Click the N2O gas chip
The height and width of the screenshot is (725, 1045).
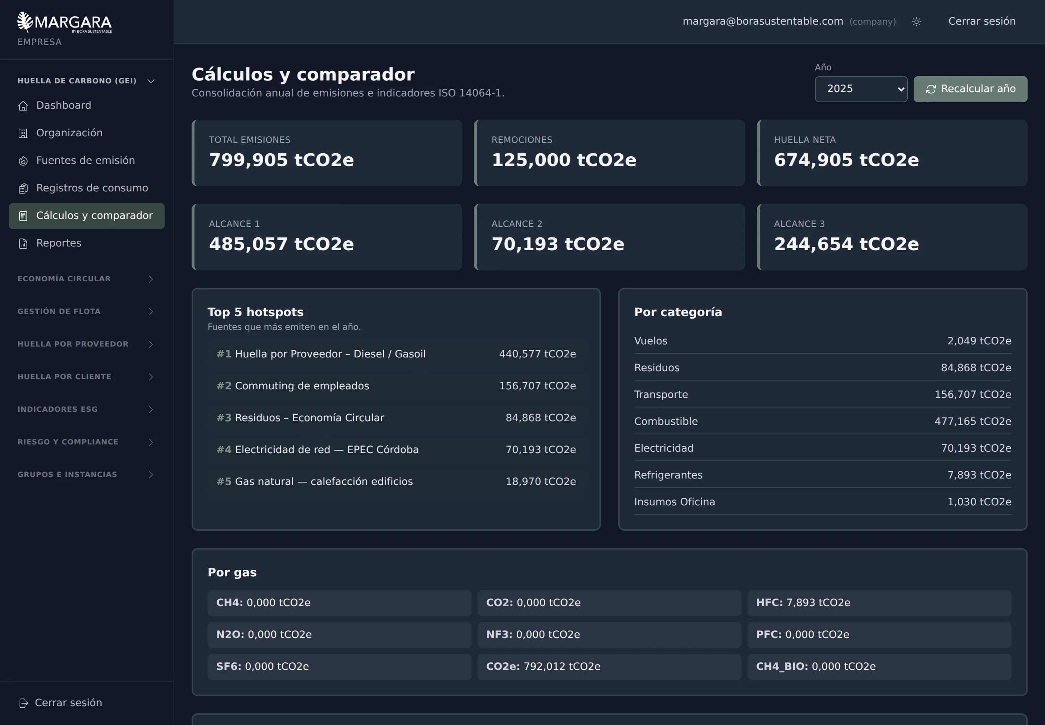click(x=339, y=635)
